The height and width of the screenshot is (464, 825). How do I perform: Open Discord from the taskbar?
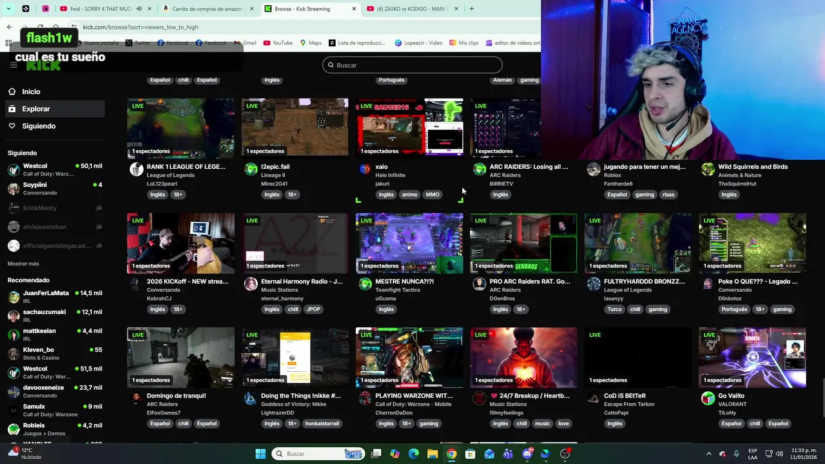(527, 454)
